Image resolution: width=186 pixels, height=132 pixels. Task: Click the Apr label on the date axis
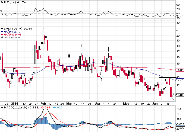pos(98,104)
